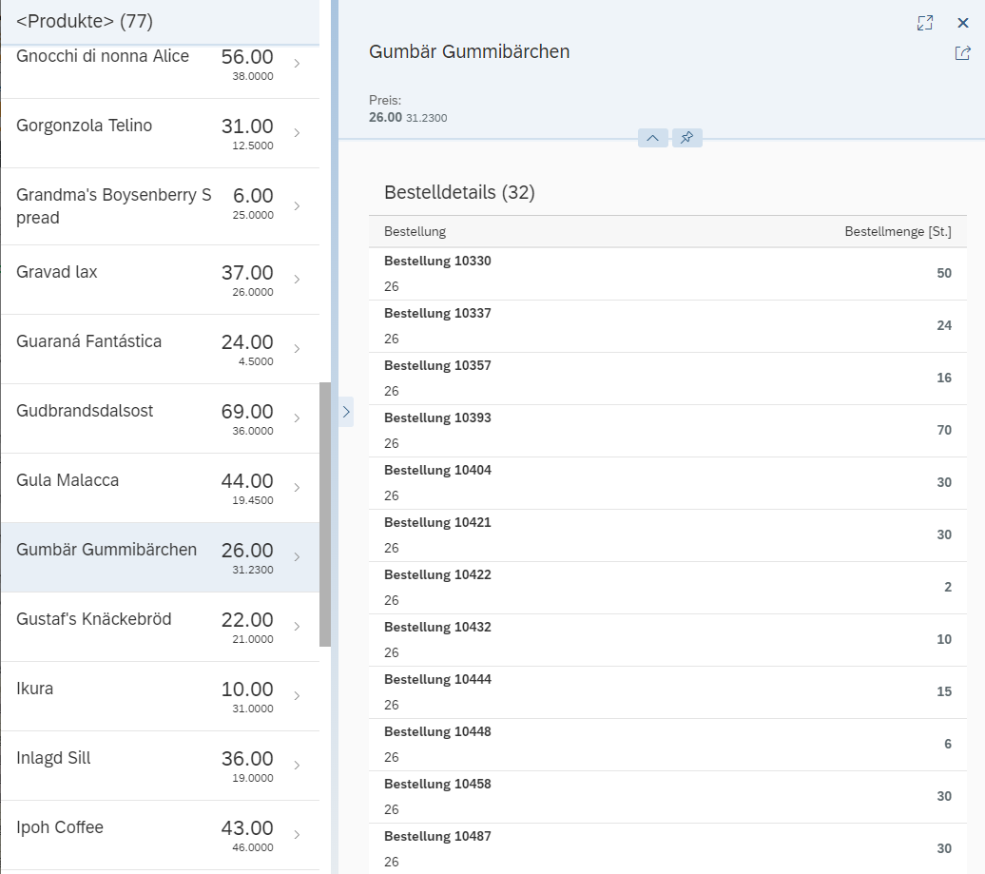This screenshot has width=985, height=874.
Task: Click the Bestellmenge [St.] column header
Action: point(898,232)
